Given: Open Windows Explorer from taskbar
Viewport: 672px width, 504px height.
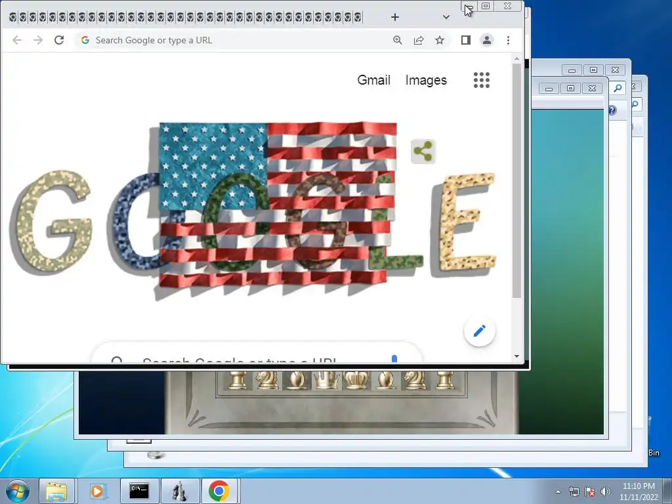Looking at the screenshot, I should (57, 491).
